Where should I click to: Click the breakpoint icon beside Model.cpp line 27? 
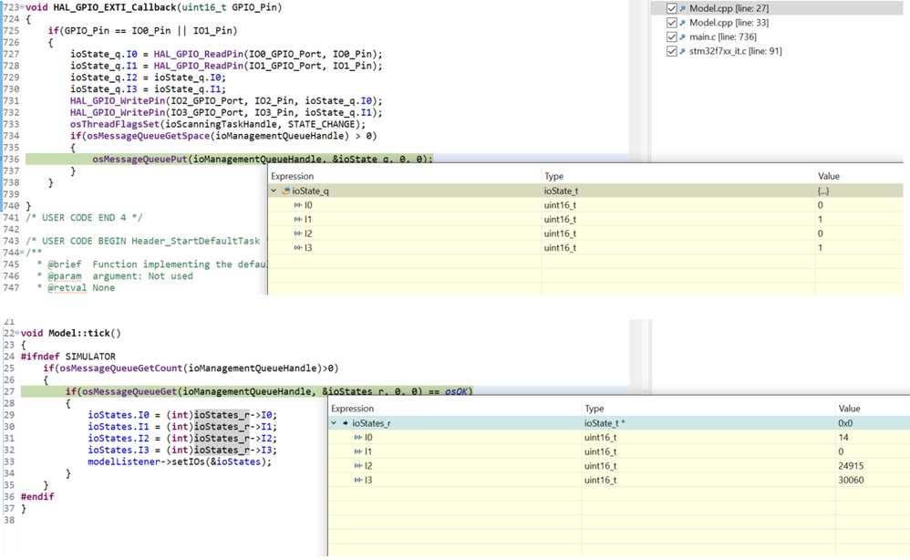tap(682, 9)
